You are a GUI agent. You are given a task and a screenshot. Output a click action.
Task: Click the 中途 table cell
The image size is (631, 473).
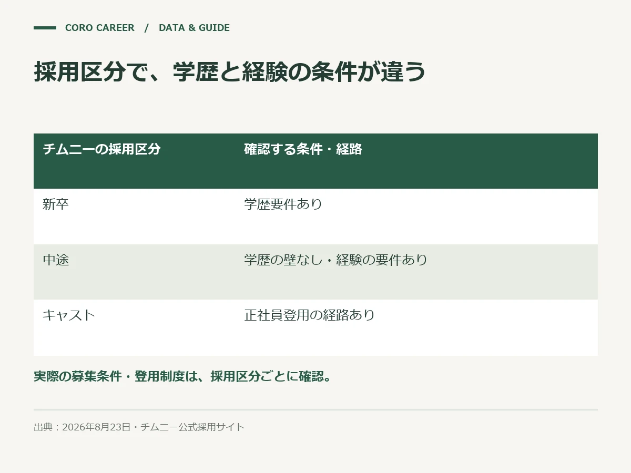point(56,260)
